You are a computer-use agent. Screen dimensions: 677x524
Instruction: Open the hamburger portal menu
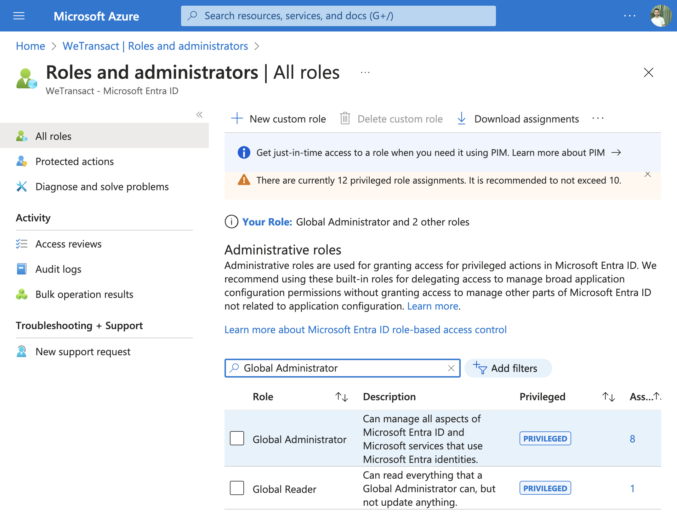coord(19,16)
